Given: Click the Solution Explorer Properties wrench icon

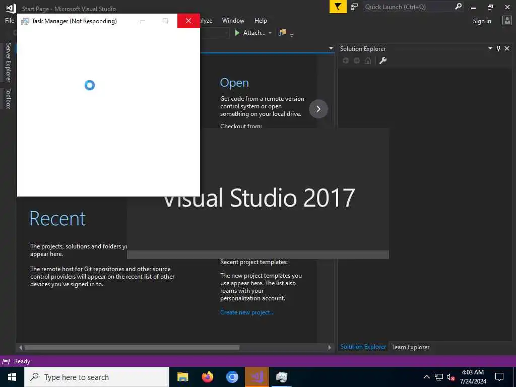Looking at the screenshot, I should [383, 60].
